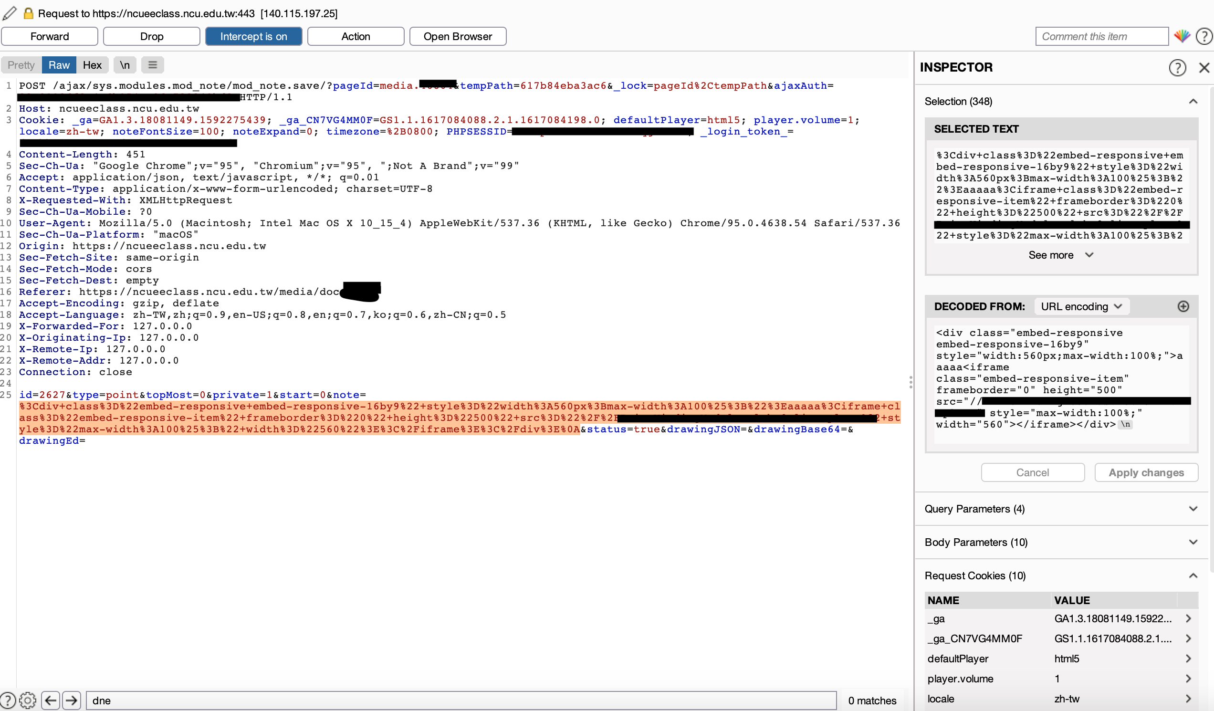Expand the Body Parameters (10) section
Image resolution: width=1214 pixels, height=711 pixels.
(x=1193, y=542)
